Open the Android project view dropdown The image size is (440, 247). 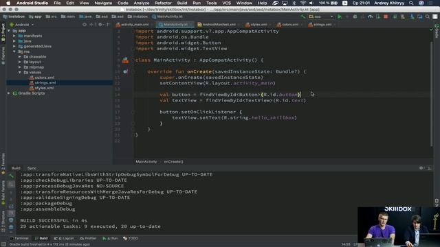[x=22, y=25]
